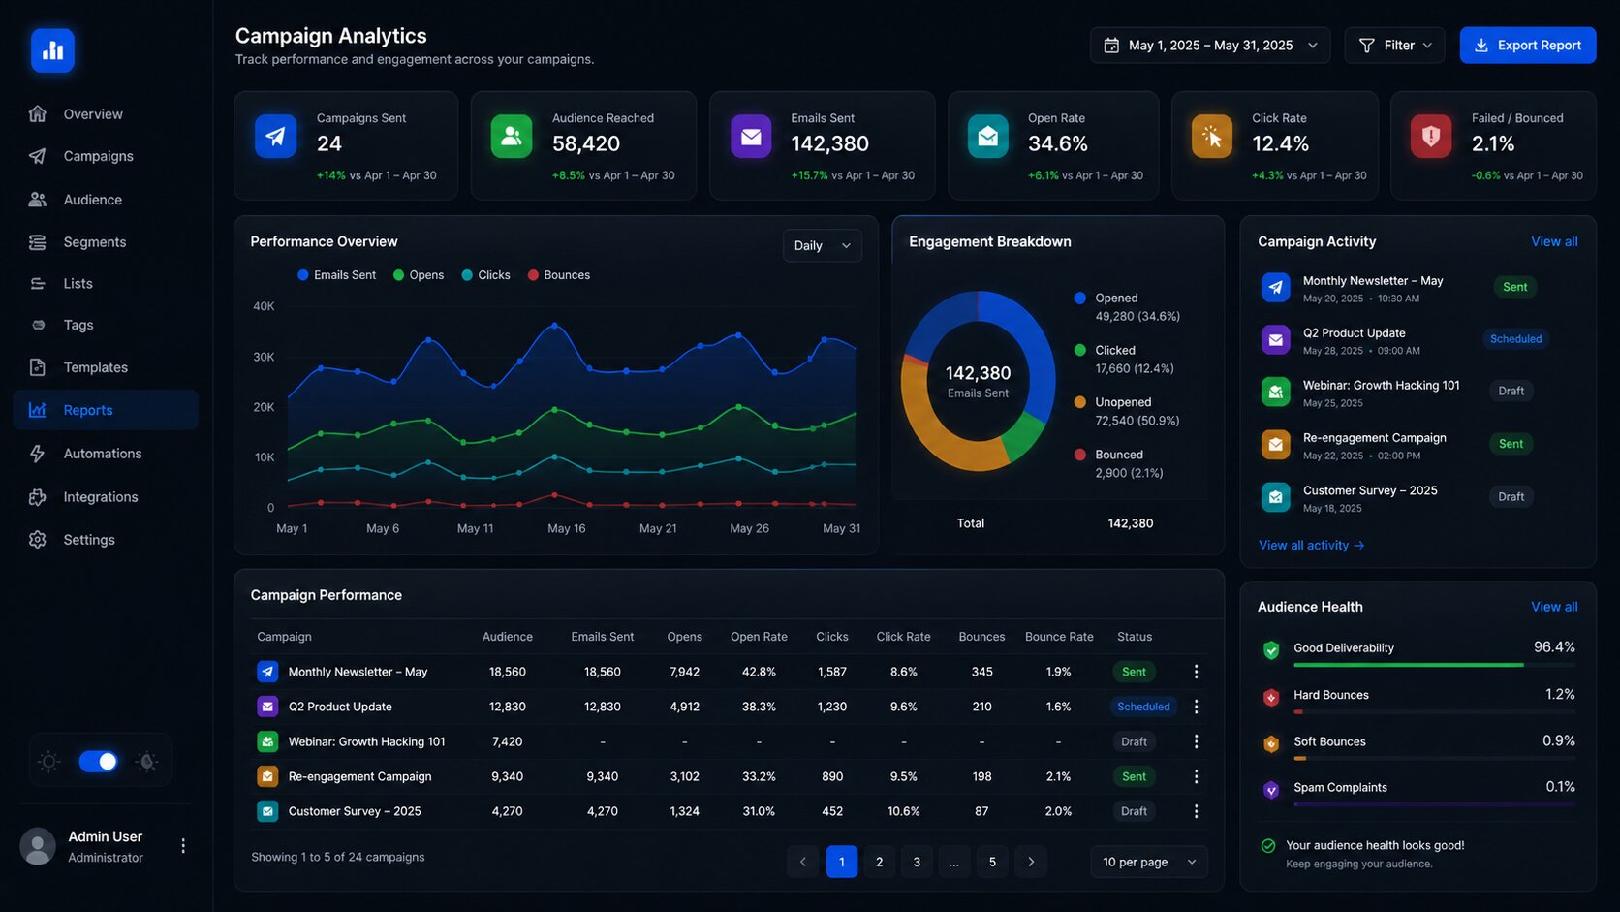
Task: Click Q2 Product Update Scheduled badge
Action: pos(1515,339)
